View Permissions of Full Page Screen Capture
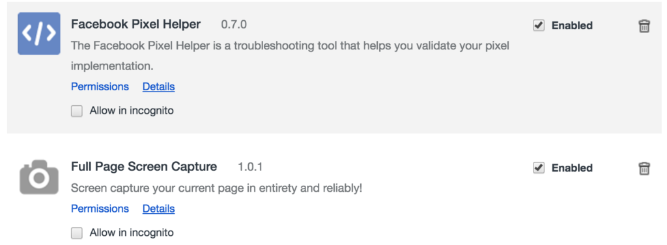The width and height of the screenshot is (667, 245). [x=100, y=209]
